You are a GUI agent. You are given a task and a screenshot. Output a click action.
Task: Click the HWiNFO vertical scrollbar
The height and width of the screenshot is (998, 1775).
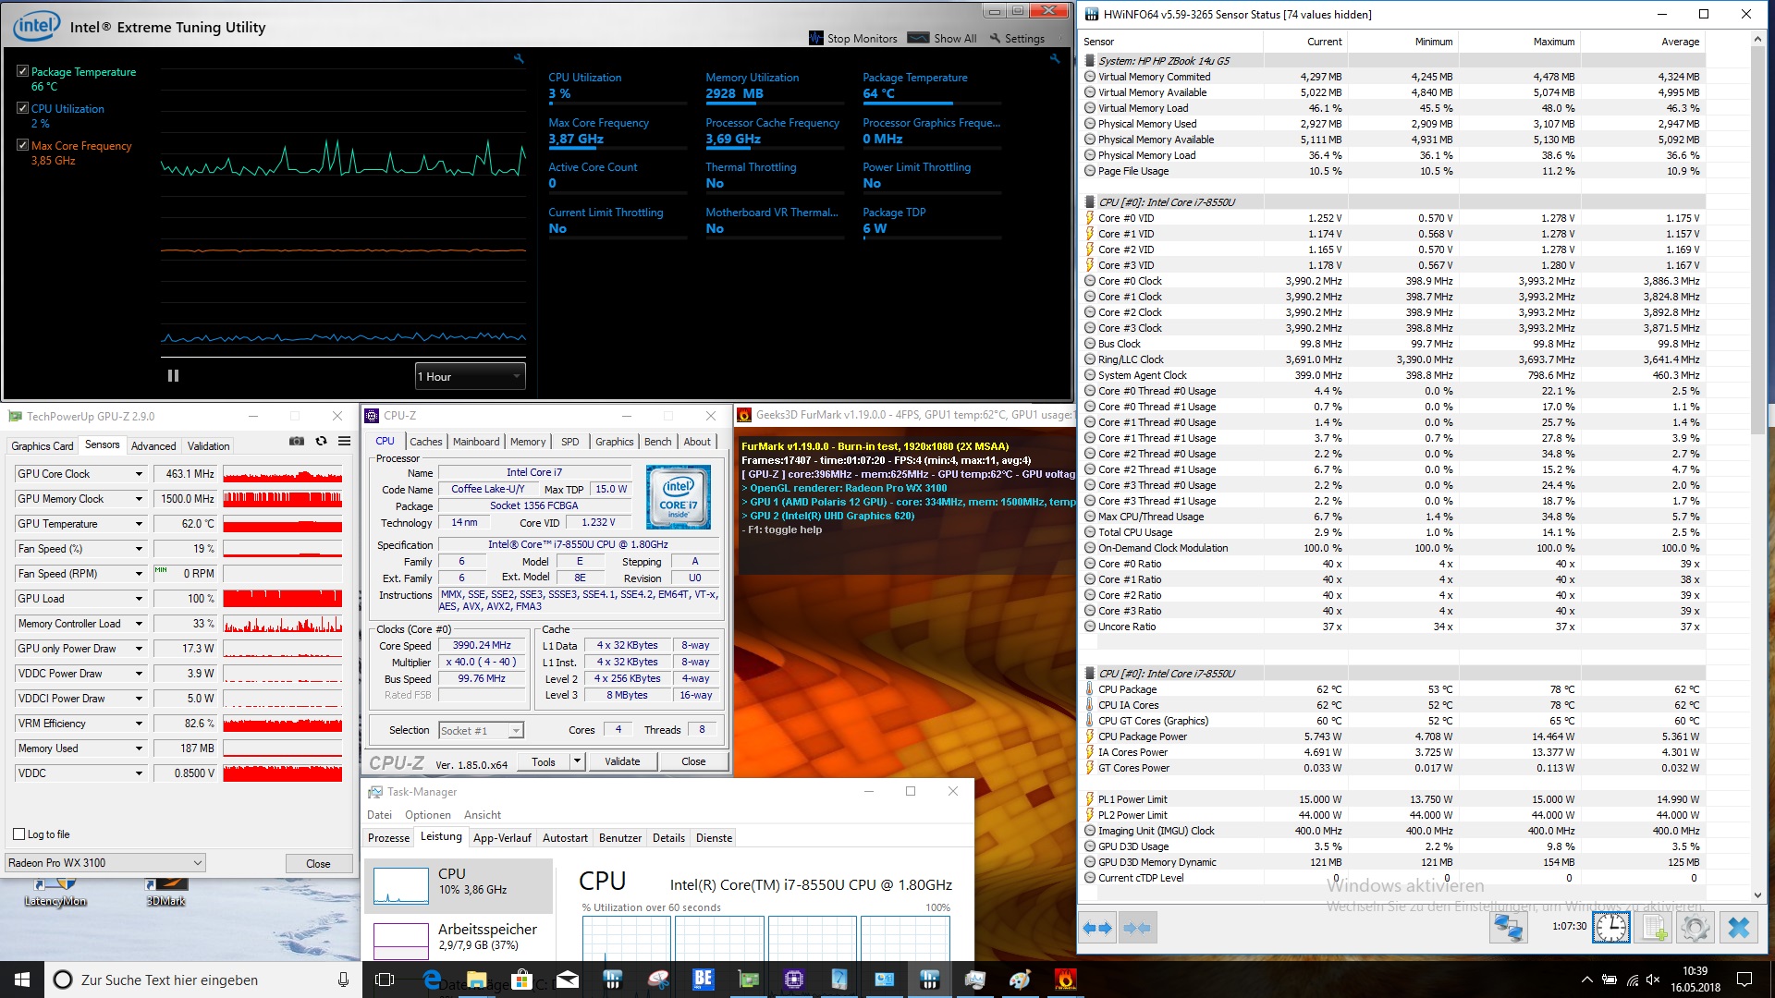tap(1758, 240)
